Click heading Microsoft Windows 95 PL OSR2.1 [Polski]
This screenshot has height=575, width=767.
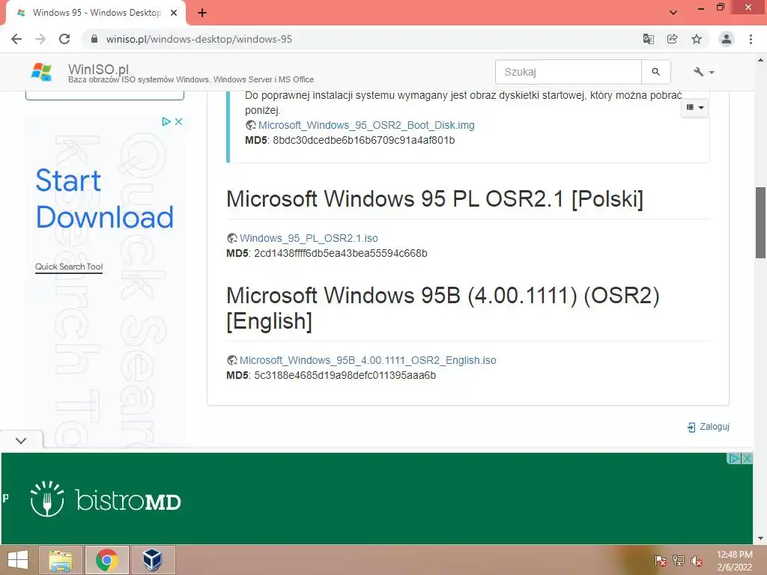click(435, 199)
